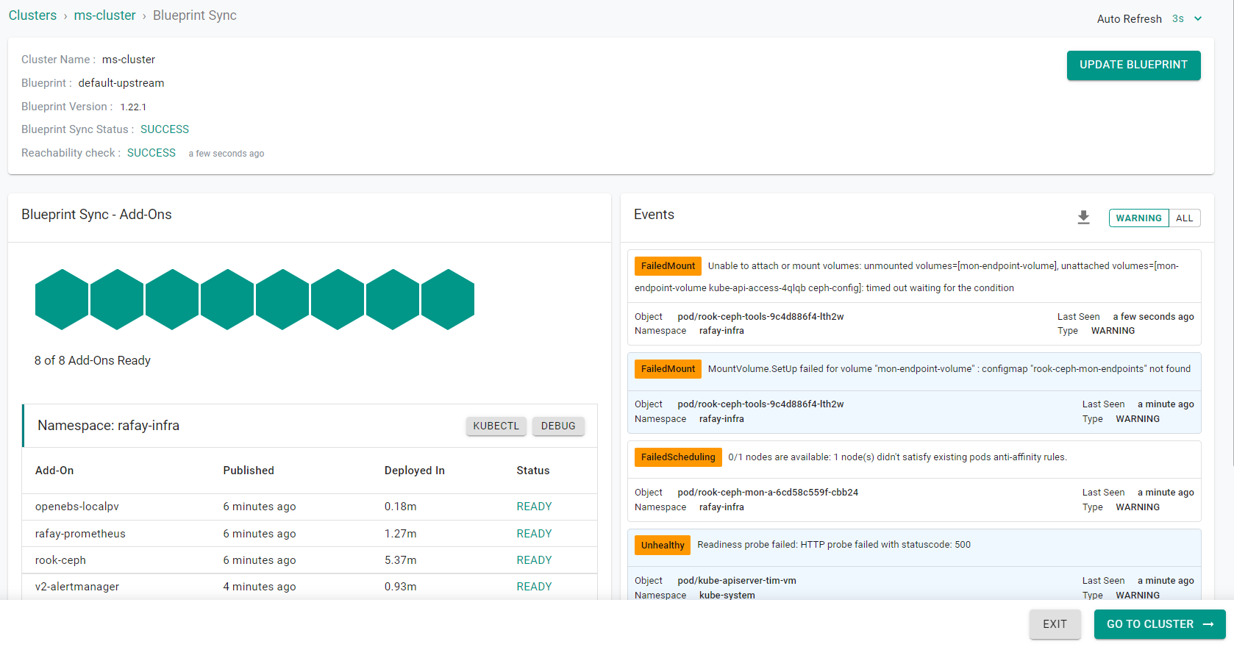Viewport: 1234px width, 647px height.
Task: Click the Published column header
Action: 249,471
